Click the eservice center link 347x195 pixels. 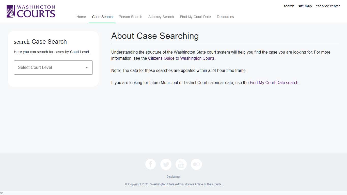328,6
